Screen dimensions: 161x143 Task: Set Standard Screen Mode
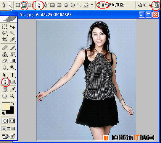coord(4,129)
